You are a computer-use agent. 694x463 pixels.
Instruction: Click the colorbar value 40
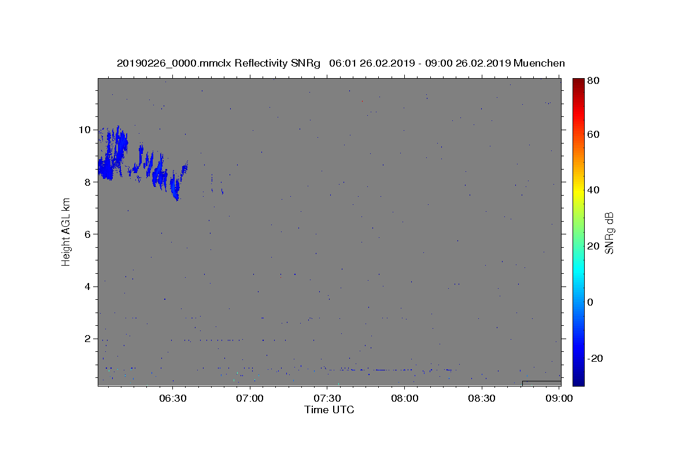593,190
